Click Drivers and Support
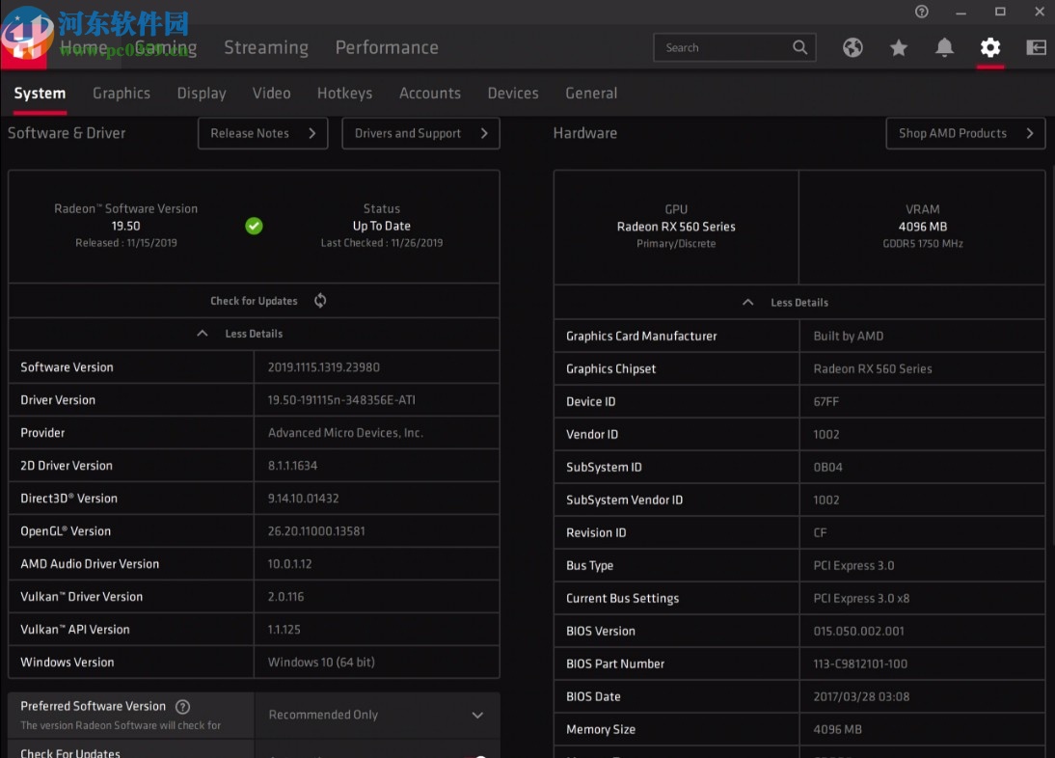This screenshot has width=1055, height=758. (420, 133)
